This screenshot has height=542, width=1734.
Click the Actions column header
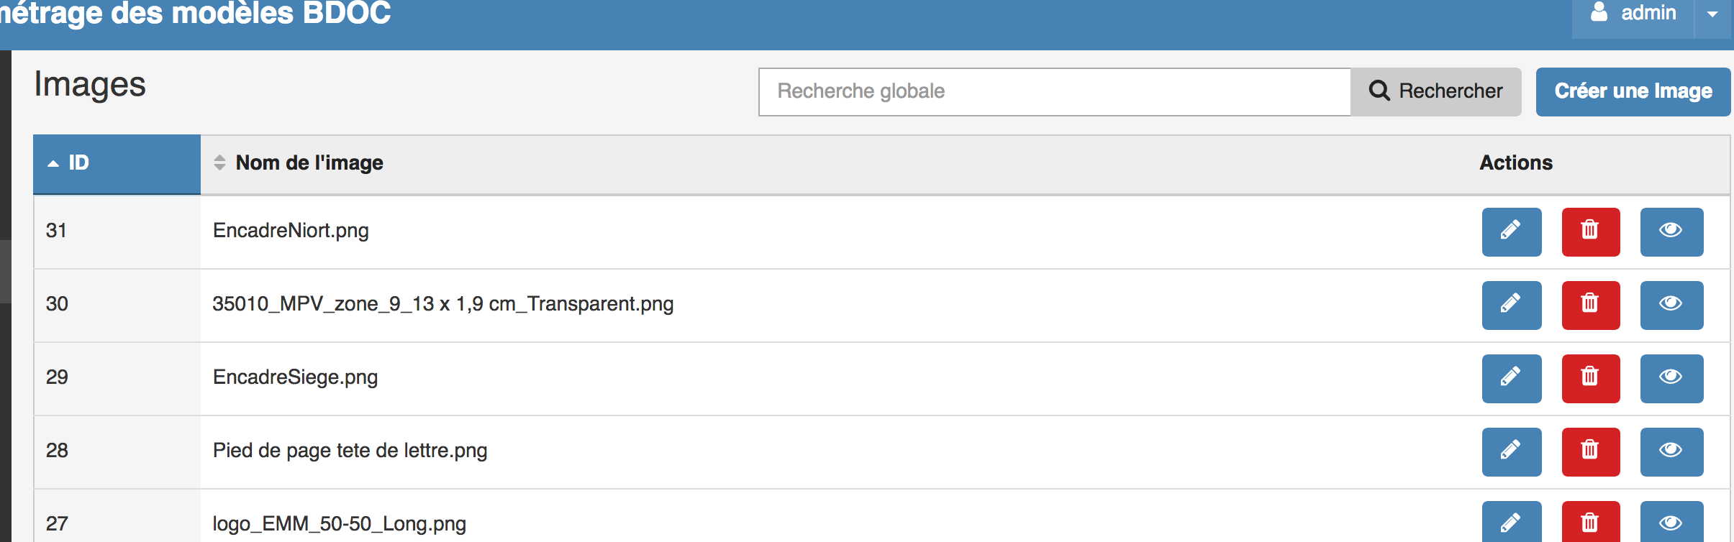pos(1516,163)
